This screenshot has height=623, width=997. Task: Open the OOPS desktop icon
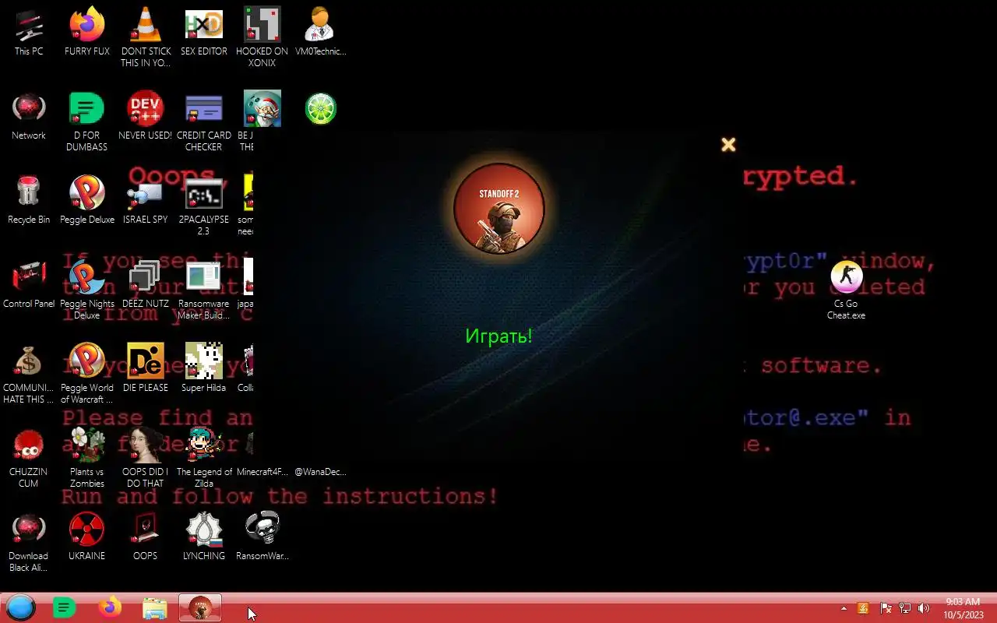(x=146, y=536)
